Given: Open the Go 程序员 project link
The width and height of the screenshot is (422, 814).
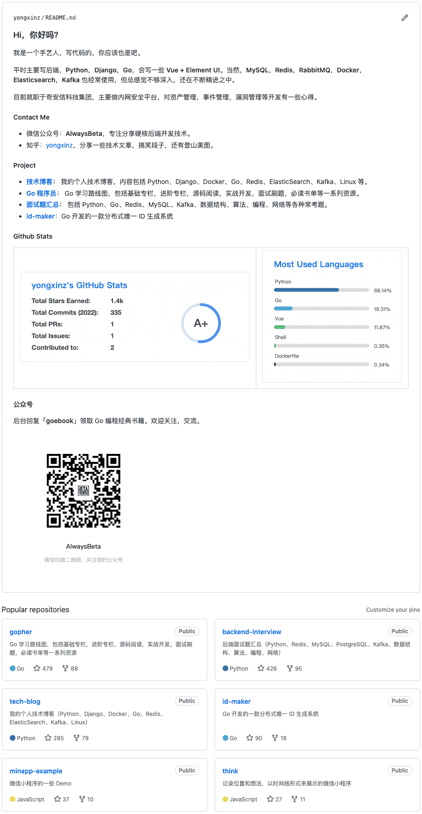Looking at the screenshot, I should click(42, 193).
